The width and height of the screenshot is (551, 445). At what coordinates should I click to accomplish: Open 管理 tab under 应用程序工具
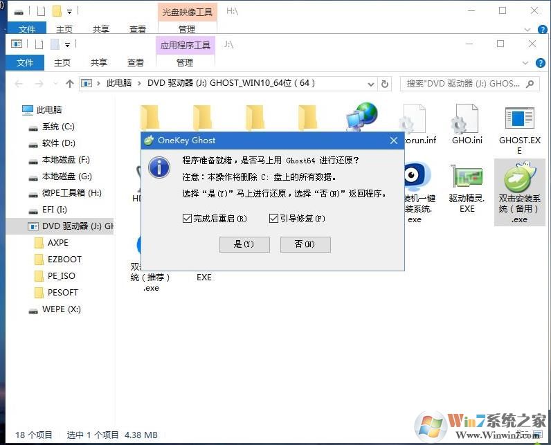(x=185, y=62)
